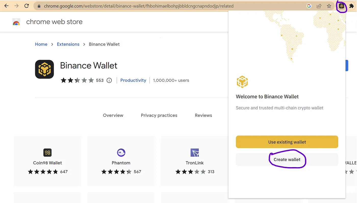Click the share page icon
This screenshot has width=357, height=203.
[319, 6]
